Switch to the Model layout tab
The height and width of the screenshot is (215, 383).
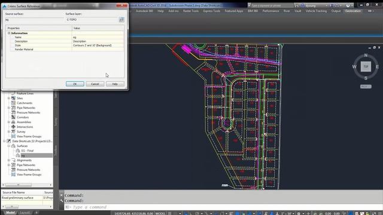pyautogui.click(x=10, y=213)
